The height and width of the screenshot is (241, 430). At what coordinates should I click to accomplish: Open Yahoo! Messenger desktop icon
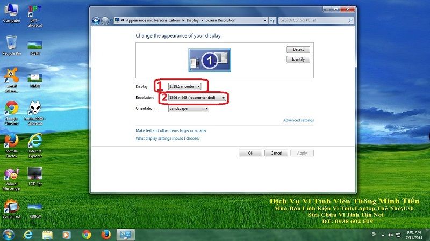[x=11, y=177]
